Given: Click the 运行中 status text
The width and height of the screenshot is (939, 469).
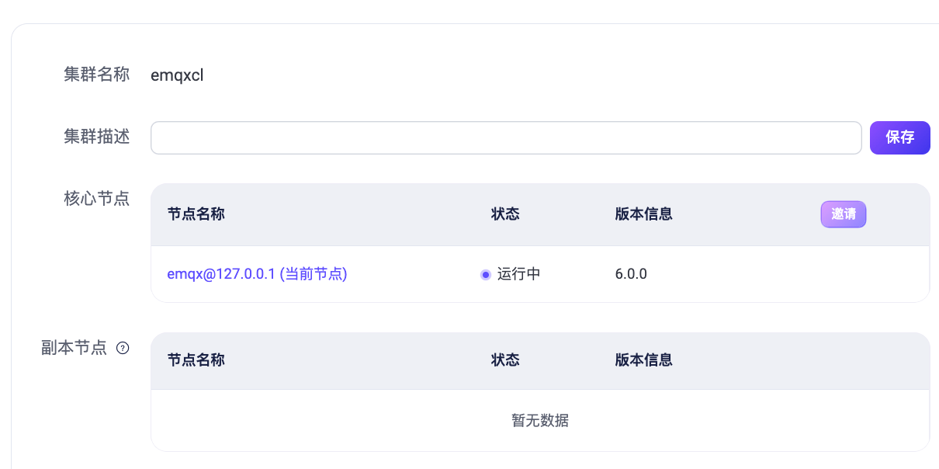Looking at the screenshot, I should (518, 274).
